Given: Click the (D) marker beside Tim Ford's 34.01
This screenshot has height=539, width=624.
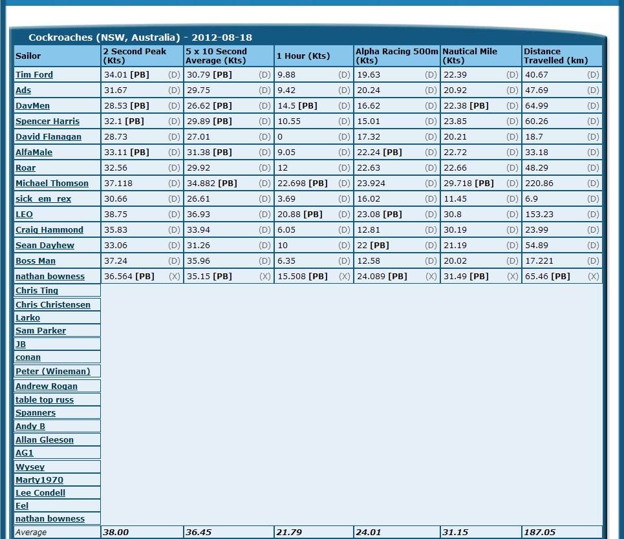Looking at the screenshot, I should click(x=174, y=75).
